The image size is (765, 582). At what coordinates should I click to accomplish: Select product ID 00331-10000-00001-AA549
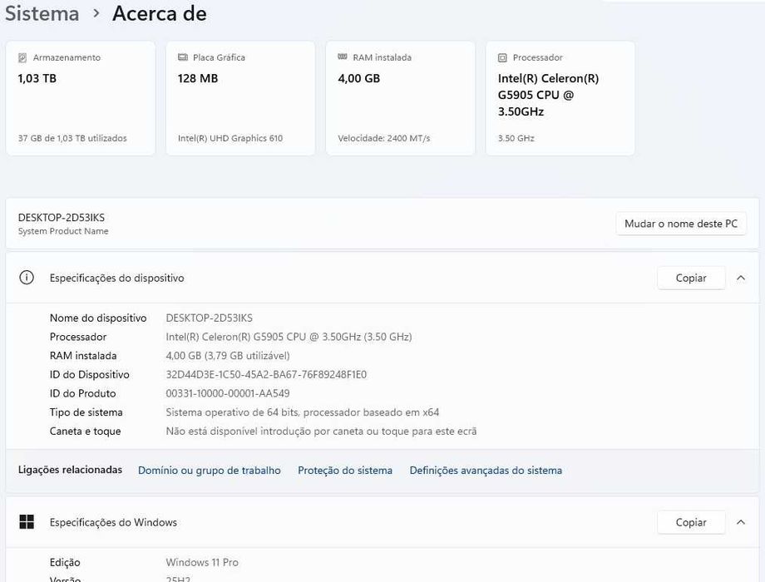[x=228, y=393]
